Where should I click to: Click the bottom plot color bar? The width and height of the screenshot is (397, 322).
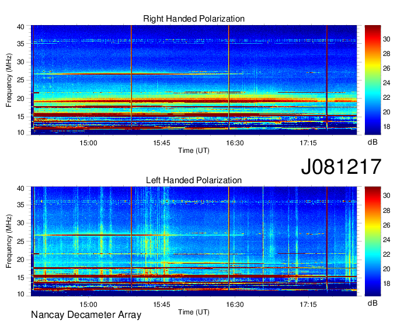point(372,242)
